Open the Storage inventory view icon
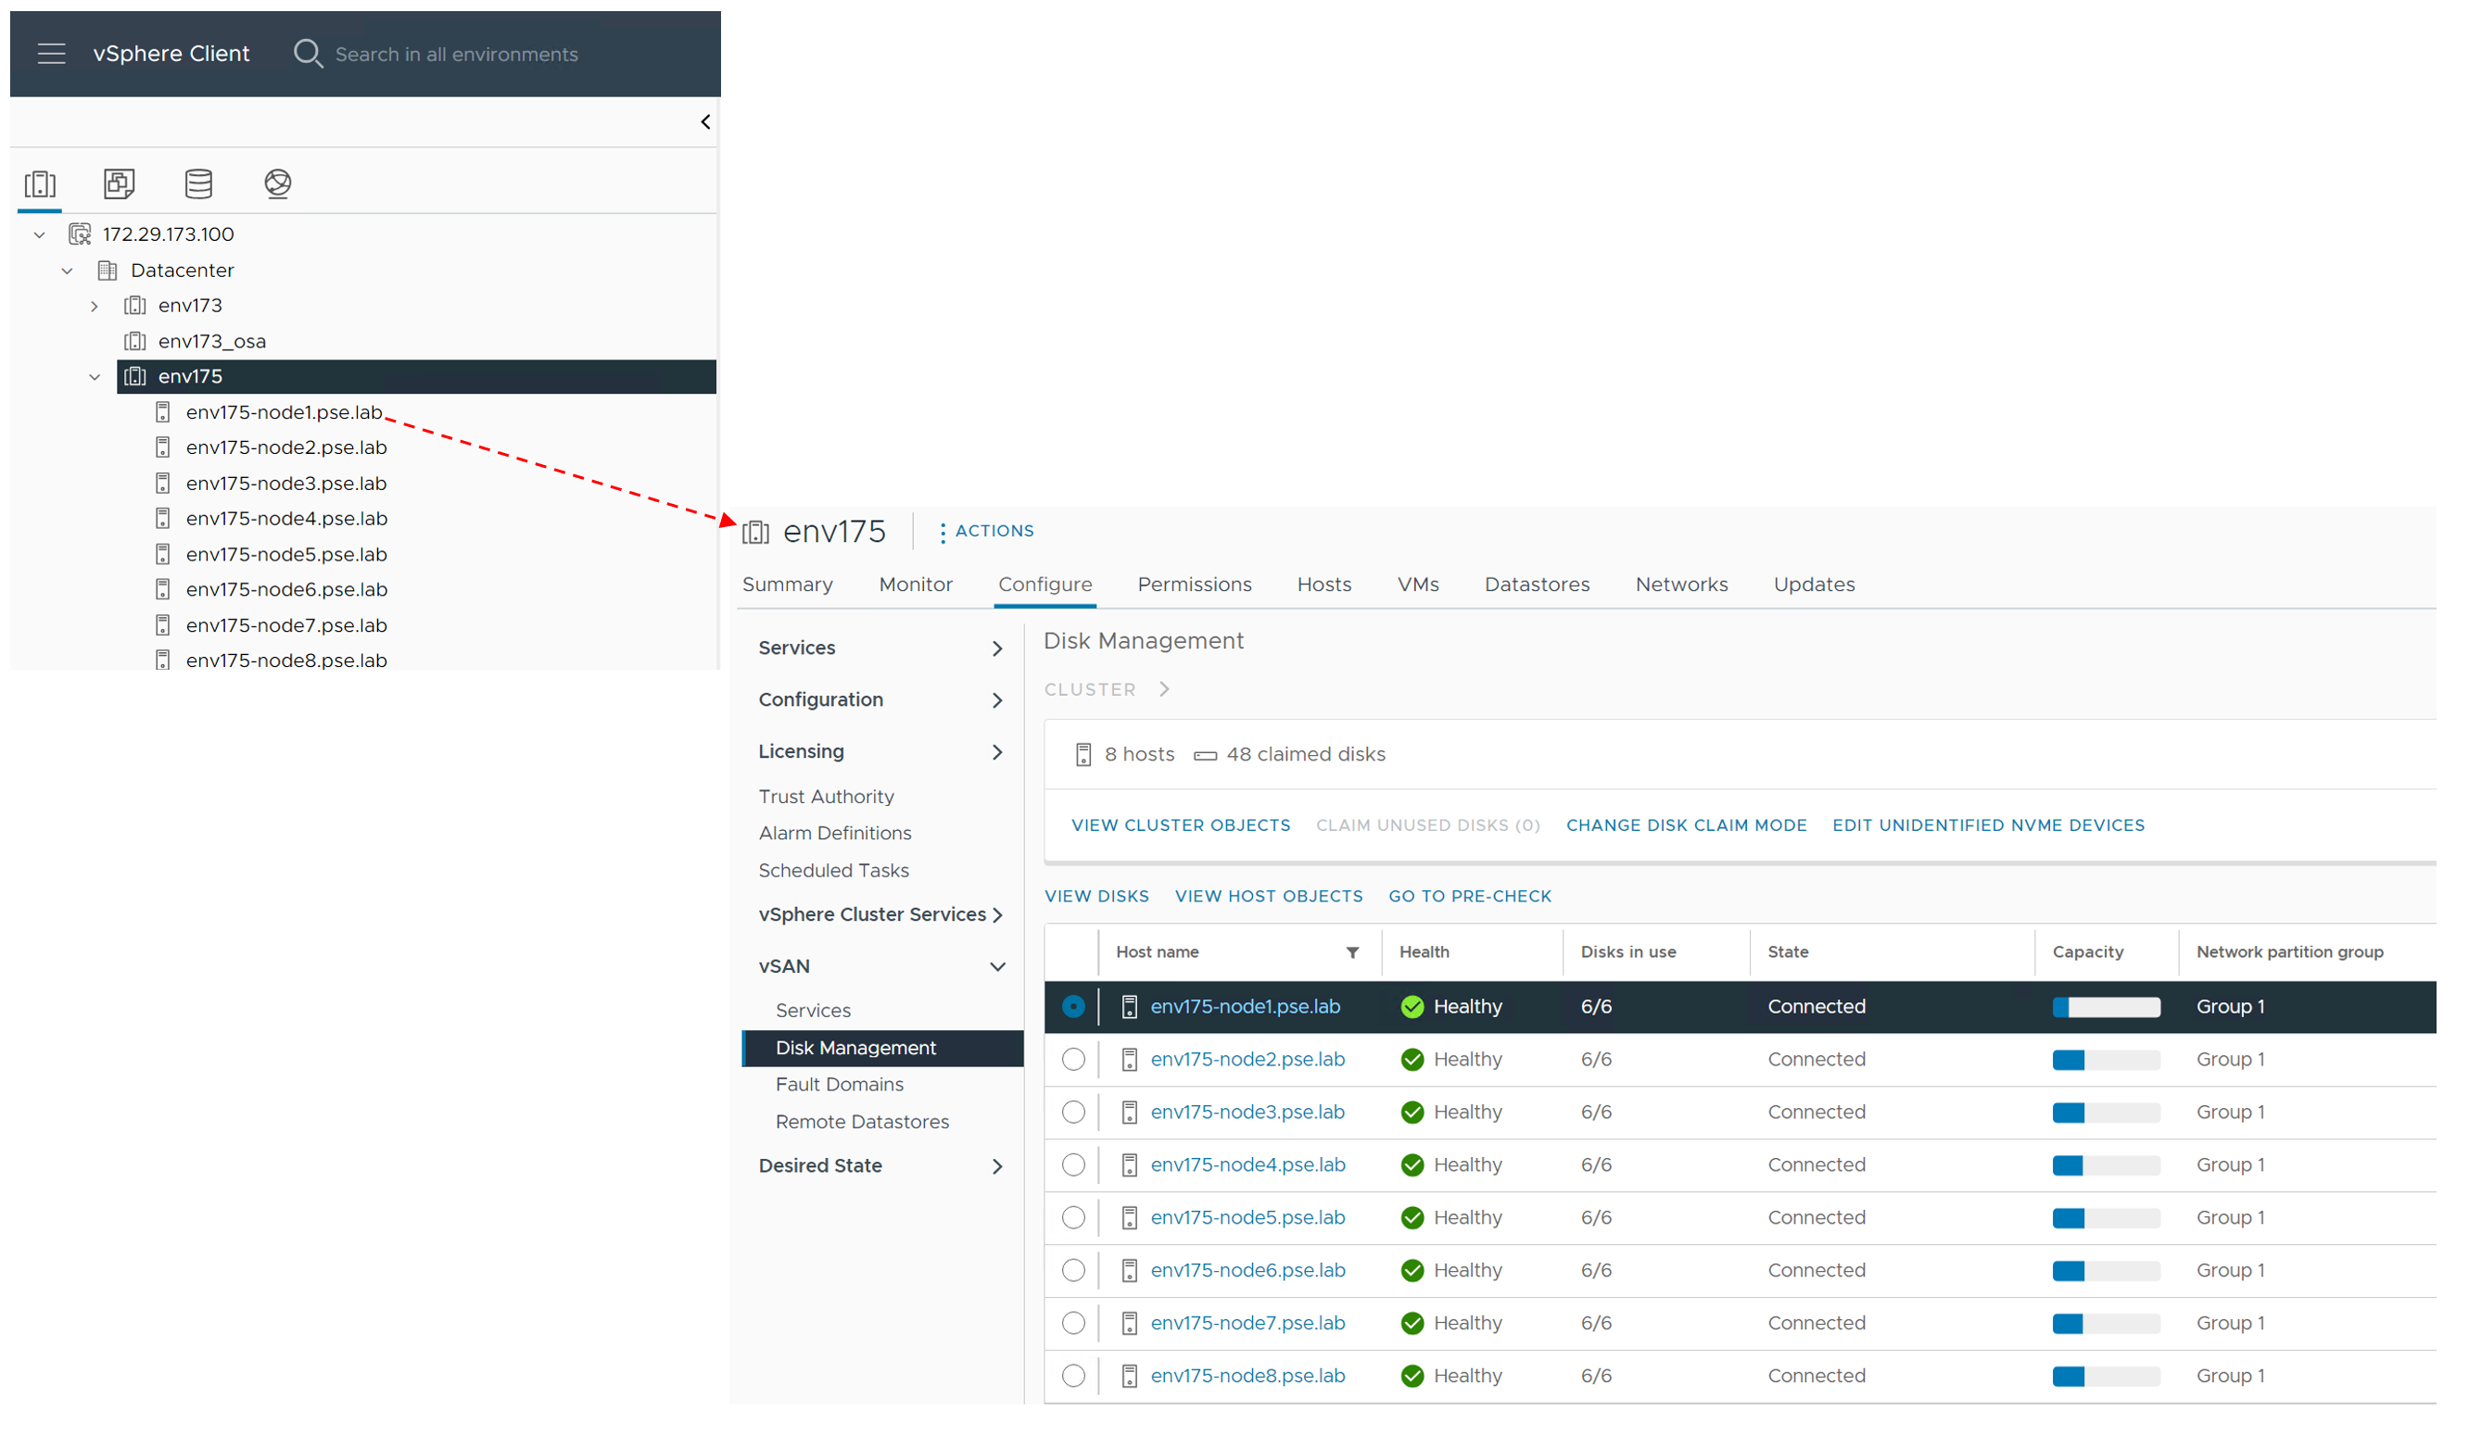The height and width of the screenshot is (1435, 2469). (x=199, y=184)
